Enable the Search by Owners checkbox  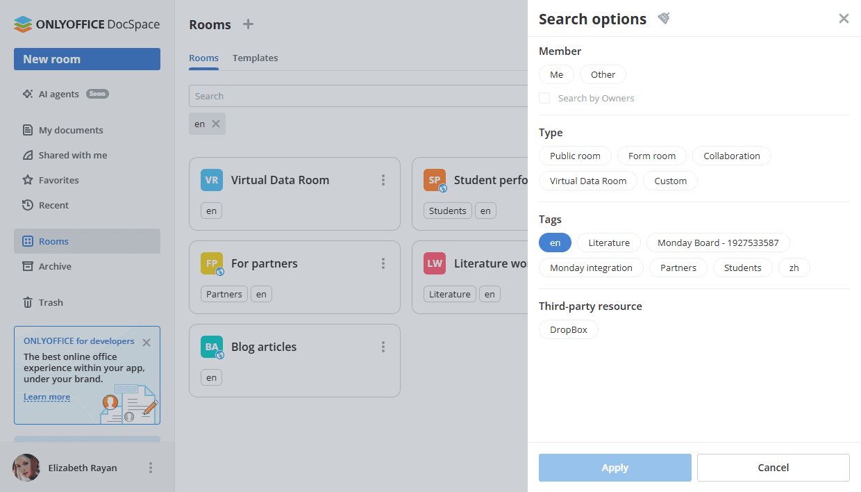tap(544, 98)
